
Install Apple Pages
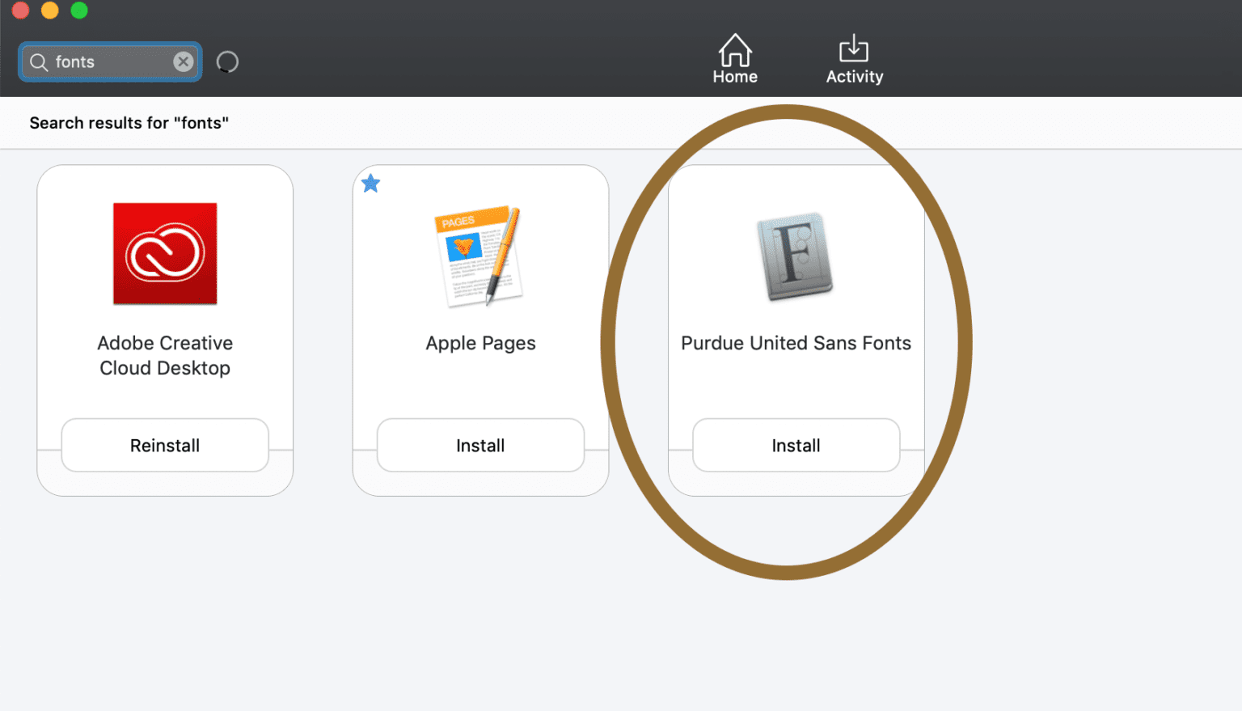click(480, 445)
